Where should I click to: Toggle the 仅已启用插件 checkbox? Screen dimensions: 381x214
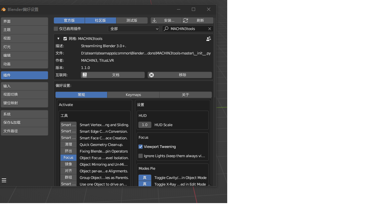click(56, 29)
